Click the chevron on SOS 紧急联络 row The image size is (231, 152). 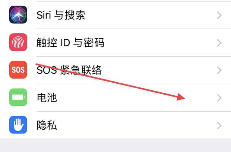coord(219,70)
